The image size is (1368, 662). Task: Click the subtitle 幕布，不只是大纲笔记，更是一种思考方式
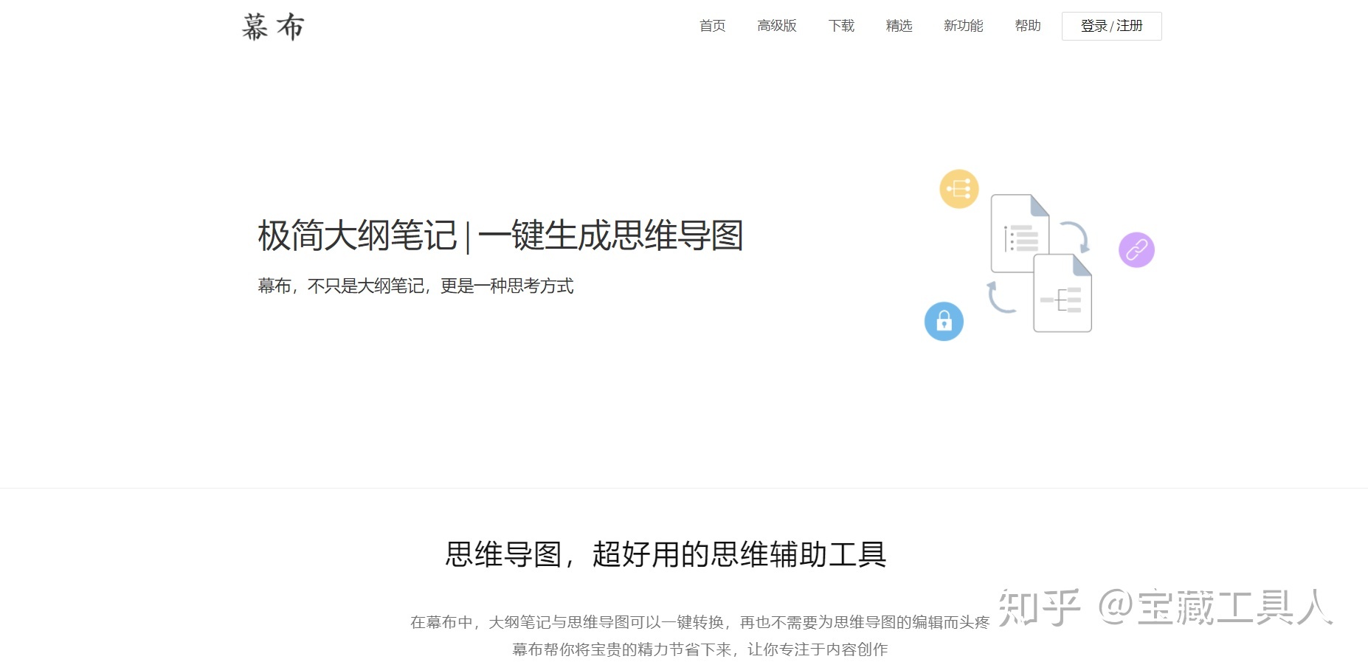point(415,286)
